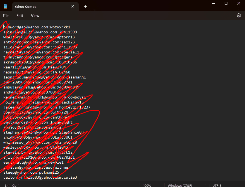This screenshot has width=245, height=187.
Task: Open the Notepad settings gear
Action: point(239,15)
